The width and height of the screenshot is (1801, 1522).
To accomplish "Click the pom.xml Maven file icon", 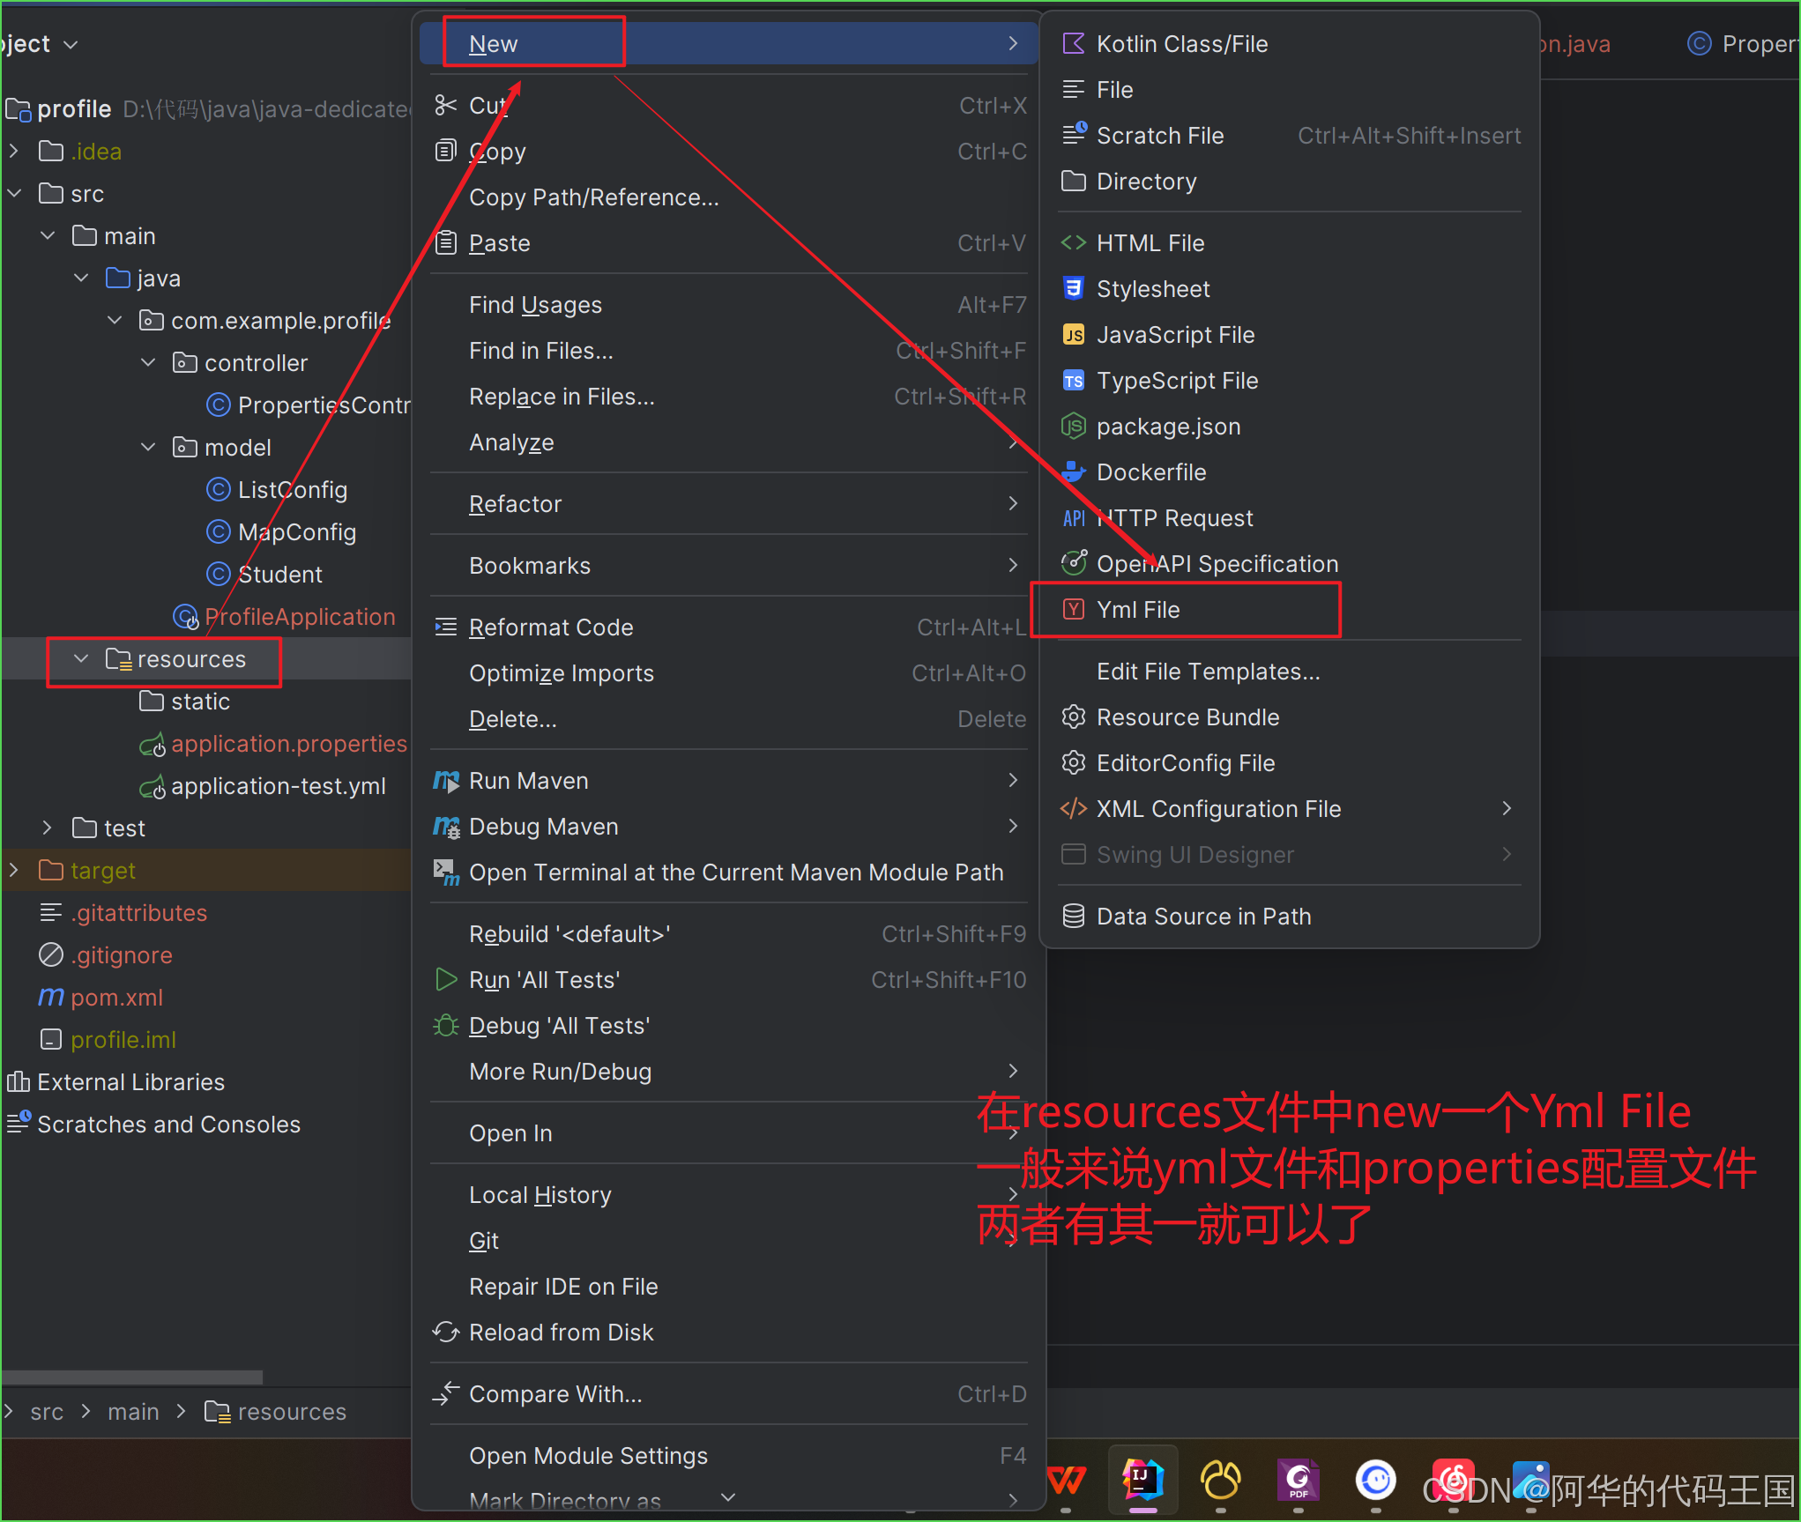I will pyautogui.click(x=51, y=998).
